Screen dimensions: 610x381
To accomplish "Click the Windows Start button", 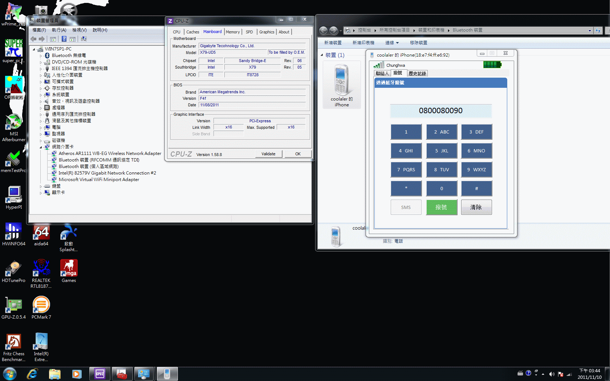I will point(10,374).
